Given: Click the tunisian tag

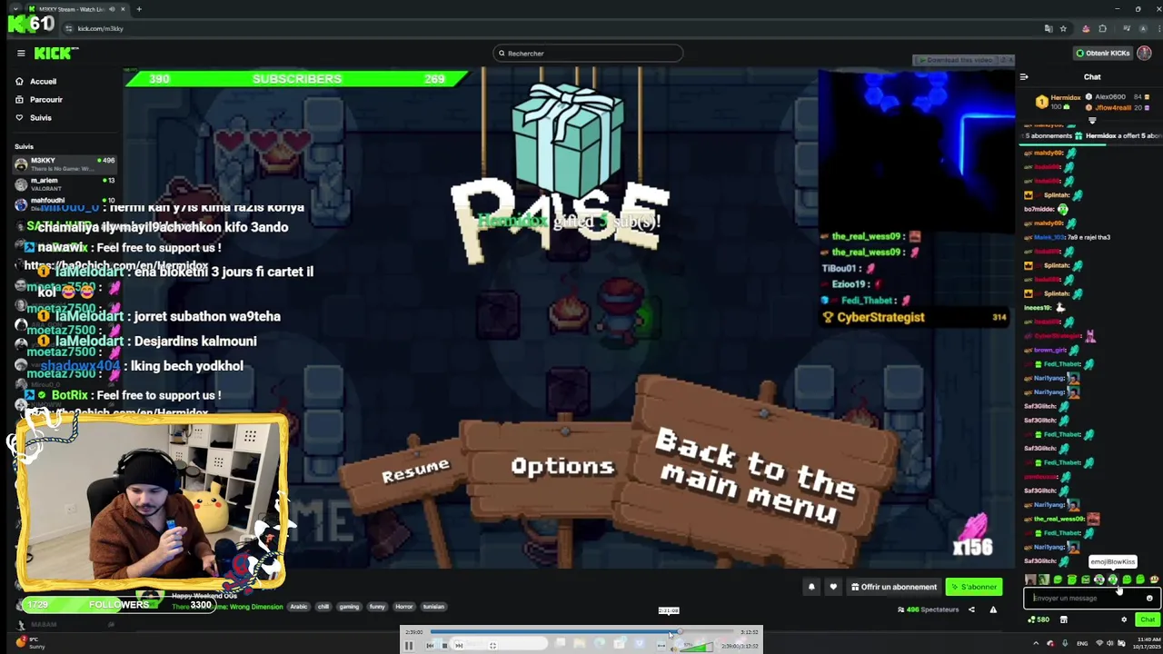Looking at the screenshot, I should (x=433, y=607).
